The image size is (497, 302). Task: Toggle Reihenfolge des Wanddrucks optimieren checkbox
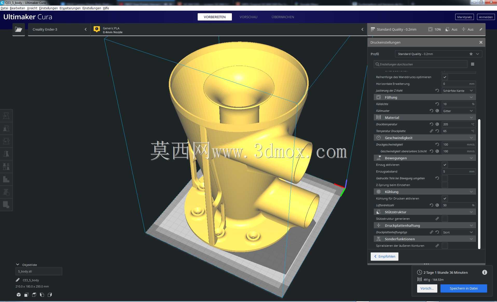(445, 77)
